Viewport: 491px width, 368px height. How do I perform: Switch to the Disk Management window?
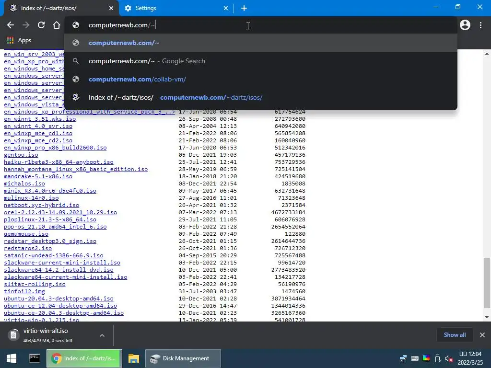coord(183,358)
